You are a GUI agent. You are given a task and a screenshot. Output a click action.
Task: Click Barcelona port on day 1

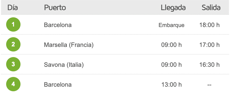coord(58,25)
